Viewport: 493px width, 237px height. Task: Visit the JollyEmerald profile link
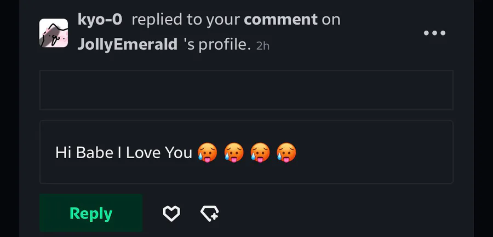tap(127, 44)
